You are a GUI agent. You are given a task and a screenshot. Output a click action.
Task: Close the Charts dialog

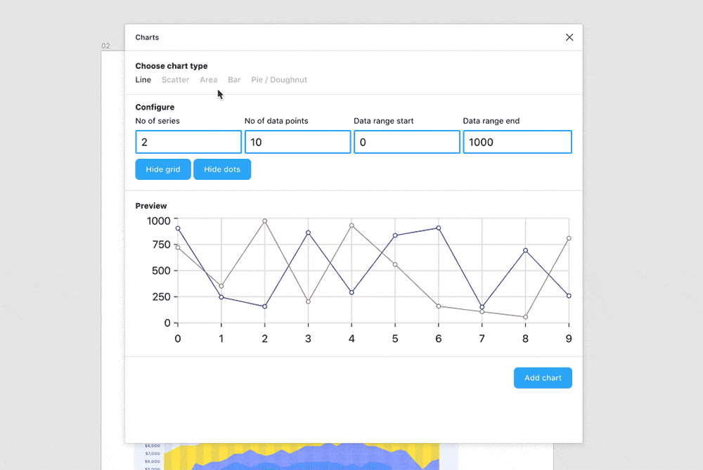pos(569,37)
